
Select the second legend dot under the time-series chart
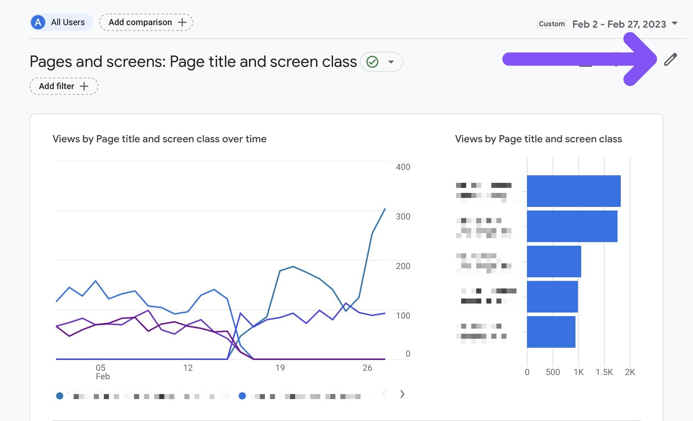tap(243, 396)
